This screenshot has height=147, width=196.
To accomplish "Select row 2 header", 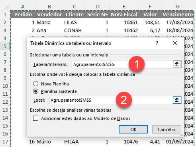I will 5,22.
